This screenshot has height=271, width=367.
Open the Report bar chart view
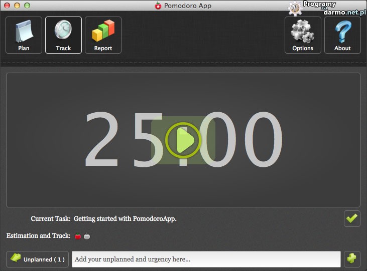(x=103, y=35)
